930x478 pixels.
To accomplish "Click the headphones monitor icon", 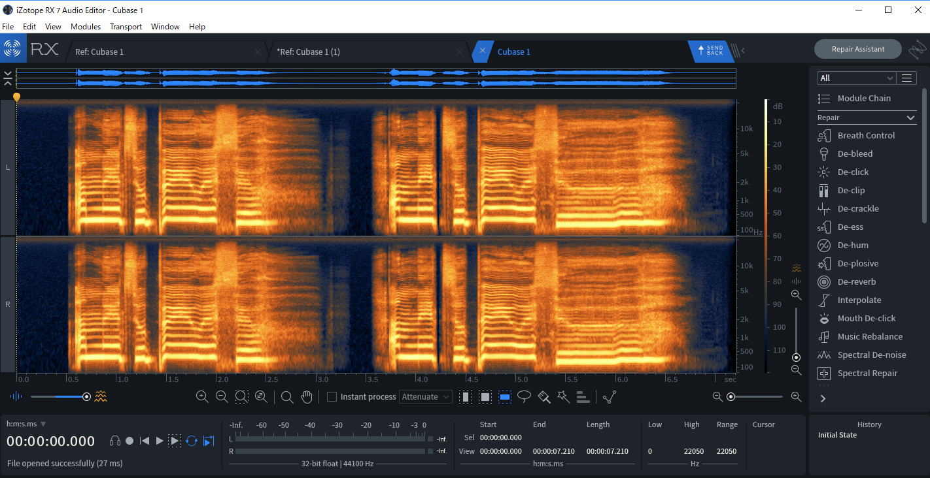I will point(115,441).
